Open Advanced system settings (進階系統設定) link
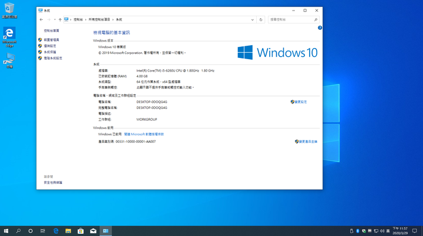This screenshot has height=236, width=423. (x=53, y=58)
